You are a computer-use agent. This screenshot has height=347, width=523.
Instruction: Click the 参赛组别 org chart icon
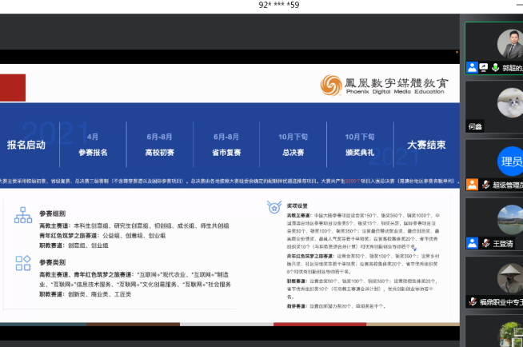23,215
